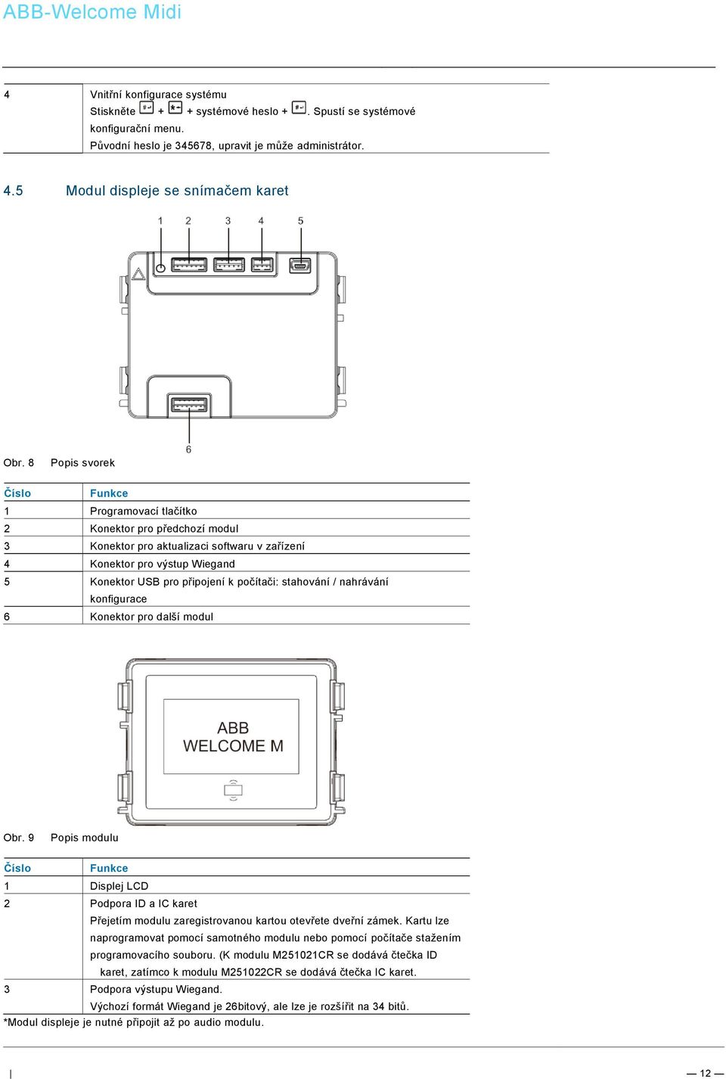Click the footnote '*Modul displeje je nutné připojit'

134,1022
